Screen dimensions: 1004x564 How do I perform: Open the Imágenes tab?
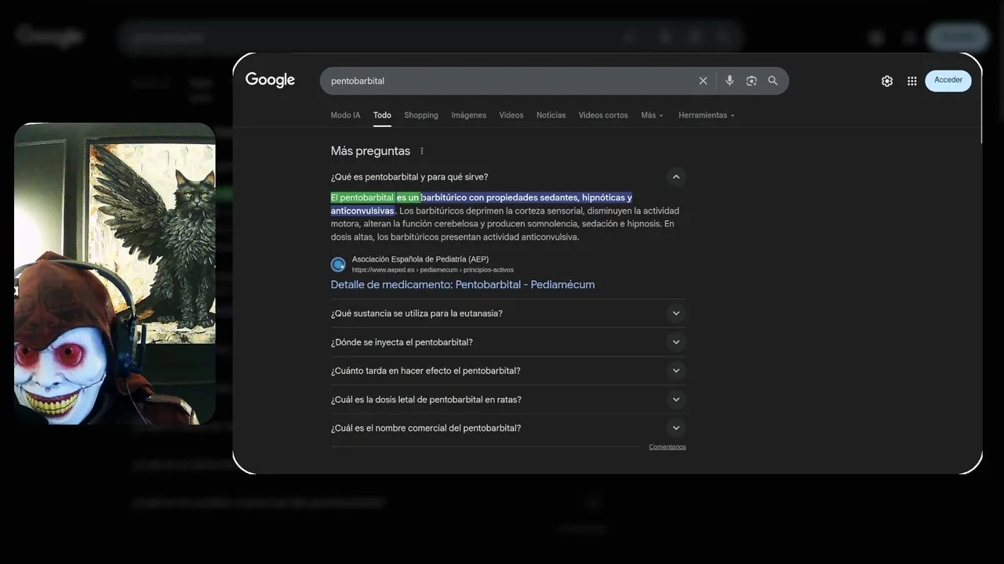click(x=469, y=115)
